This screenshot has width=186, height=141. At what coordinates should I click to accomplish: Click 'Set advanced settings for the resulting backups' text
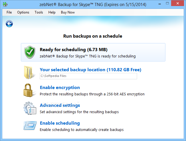[x=79, y=112]
